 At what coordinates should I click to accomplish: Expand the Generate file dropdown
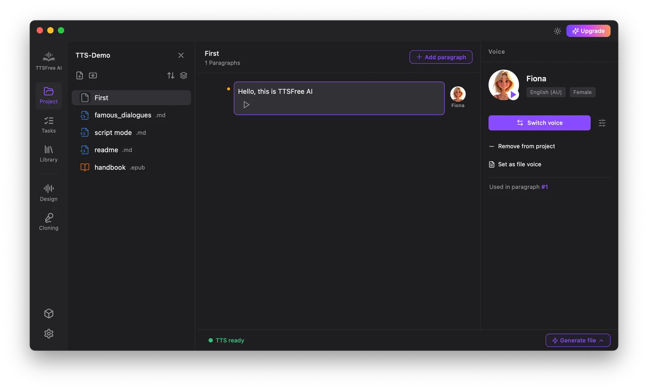tap(578, 341)
